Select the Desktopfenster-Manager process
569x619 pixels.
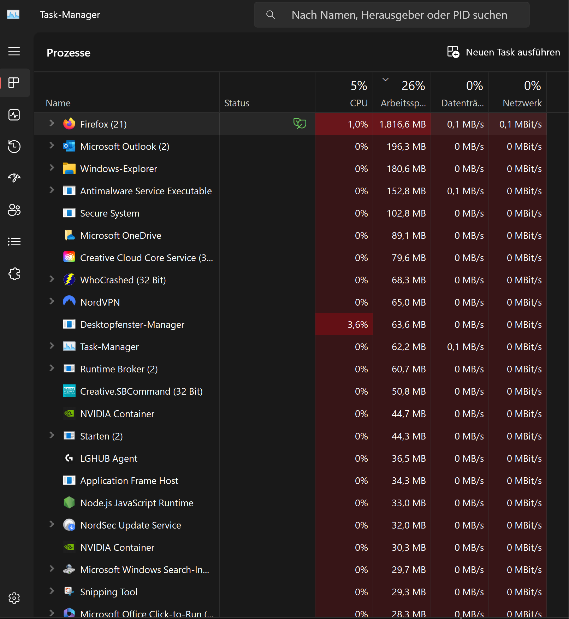(290, 324)
